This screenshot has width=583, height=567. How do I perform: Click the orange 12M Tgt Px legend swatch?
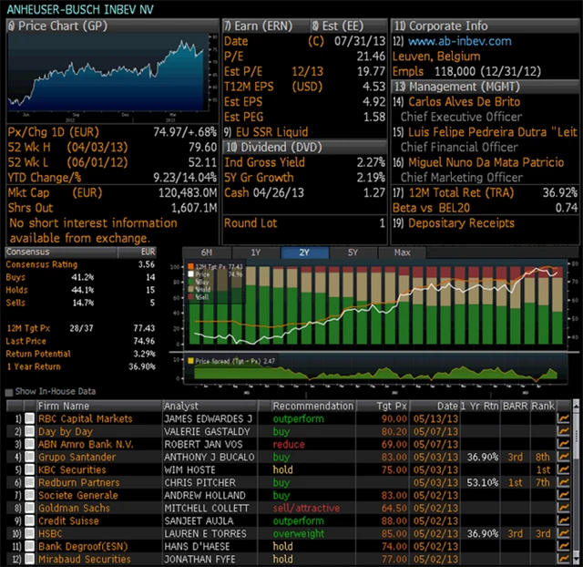[x=191, y=265]
